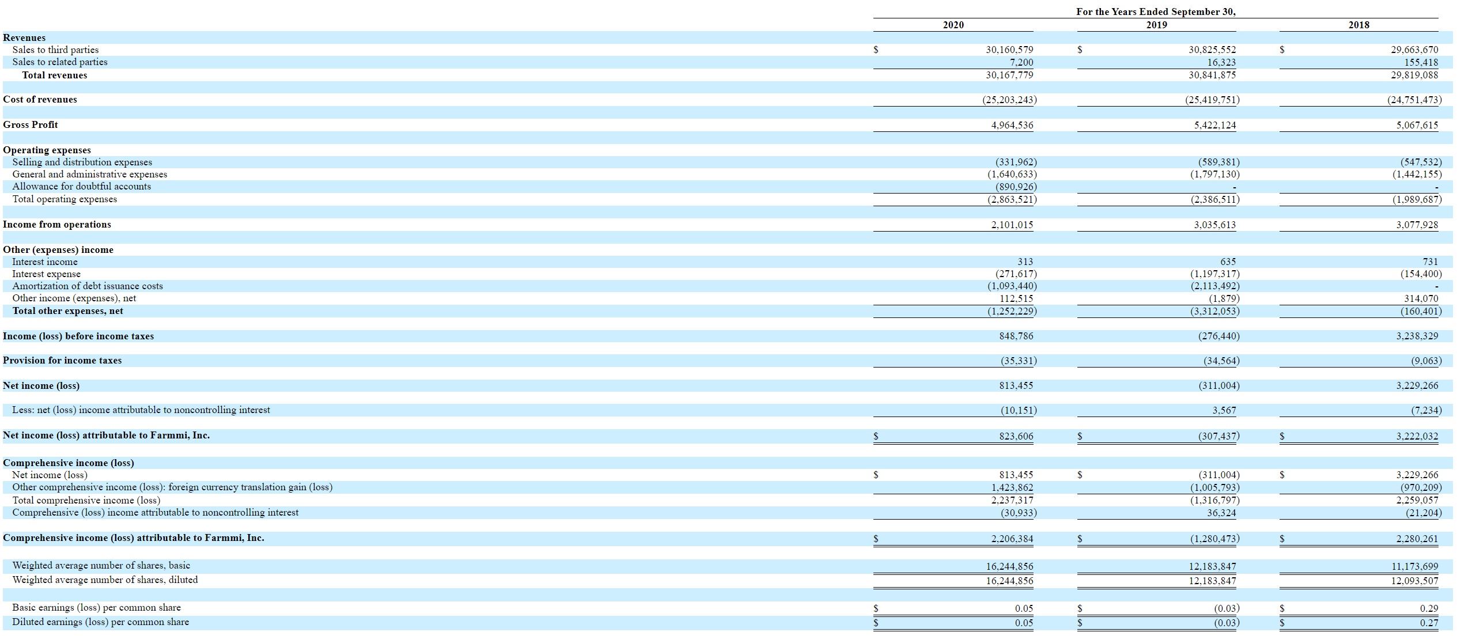Click the 2020 column header

tap(953, 25)
